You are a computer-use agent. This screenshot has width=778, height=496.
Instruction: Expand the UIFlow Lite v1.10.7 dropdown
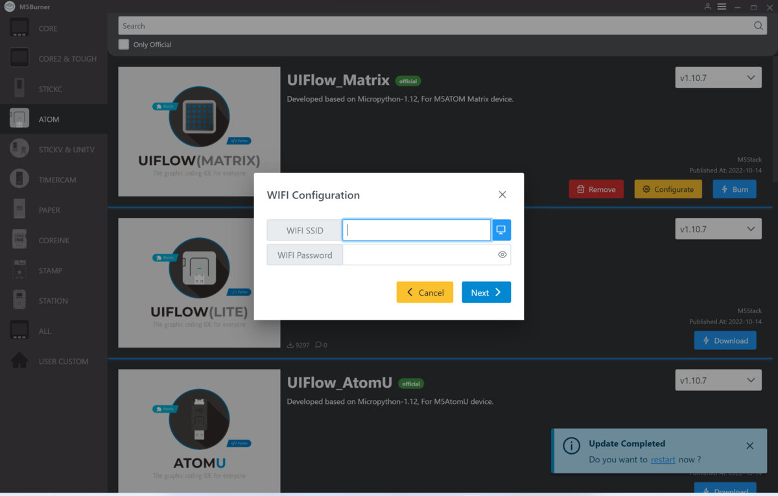tap(718, 229)
